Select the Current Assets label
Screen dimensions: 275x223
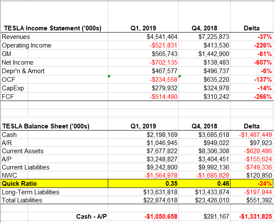coord(23,151)
